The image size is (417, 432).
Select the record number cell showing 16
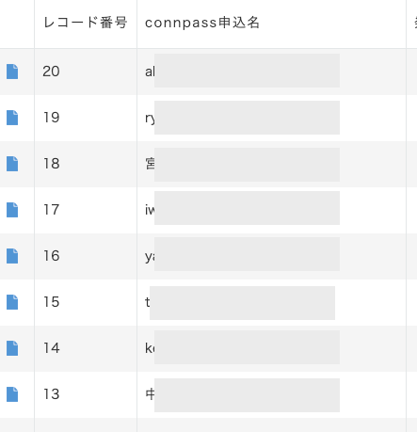86,256
